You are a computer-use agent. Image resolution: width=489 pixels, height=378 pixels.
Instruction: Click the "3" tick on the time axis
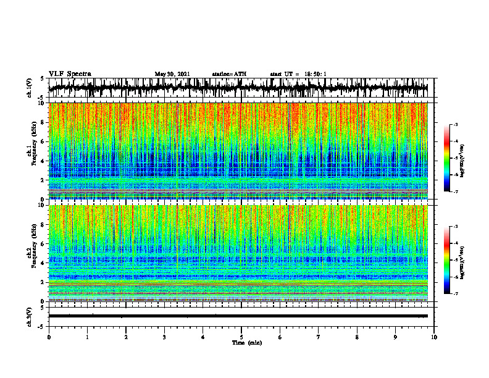pos(164,337)
